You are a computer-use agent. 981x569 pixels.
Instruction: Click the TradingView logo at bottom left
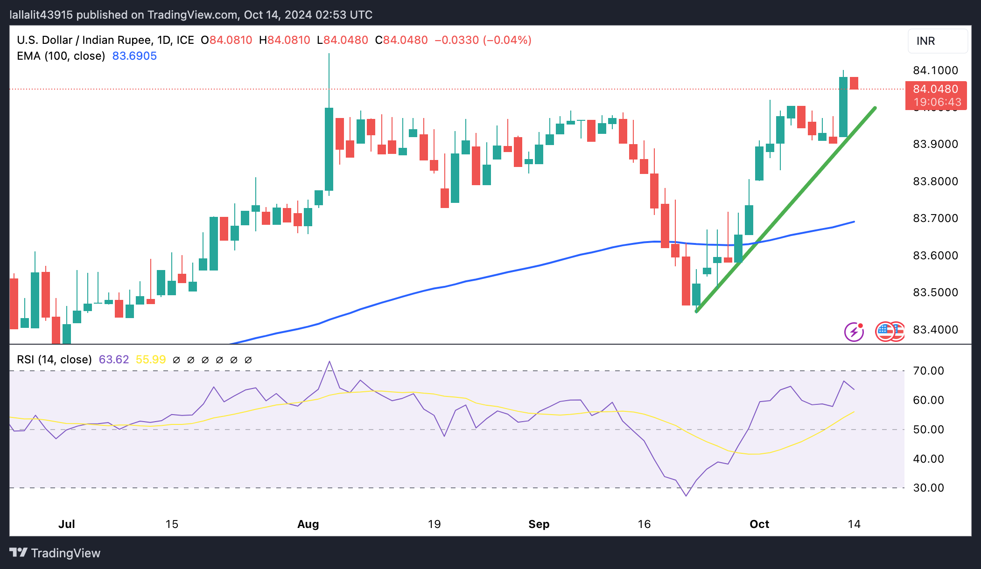coord(55,553)
